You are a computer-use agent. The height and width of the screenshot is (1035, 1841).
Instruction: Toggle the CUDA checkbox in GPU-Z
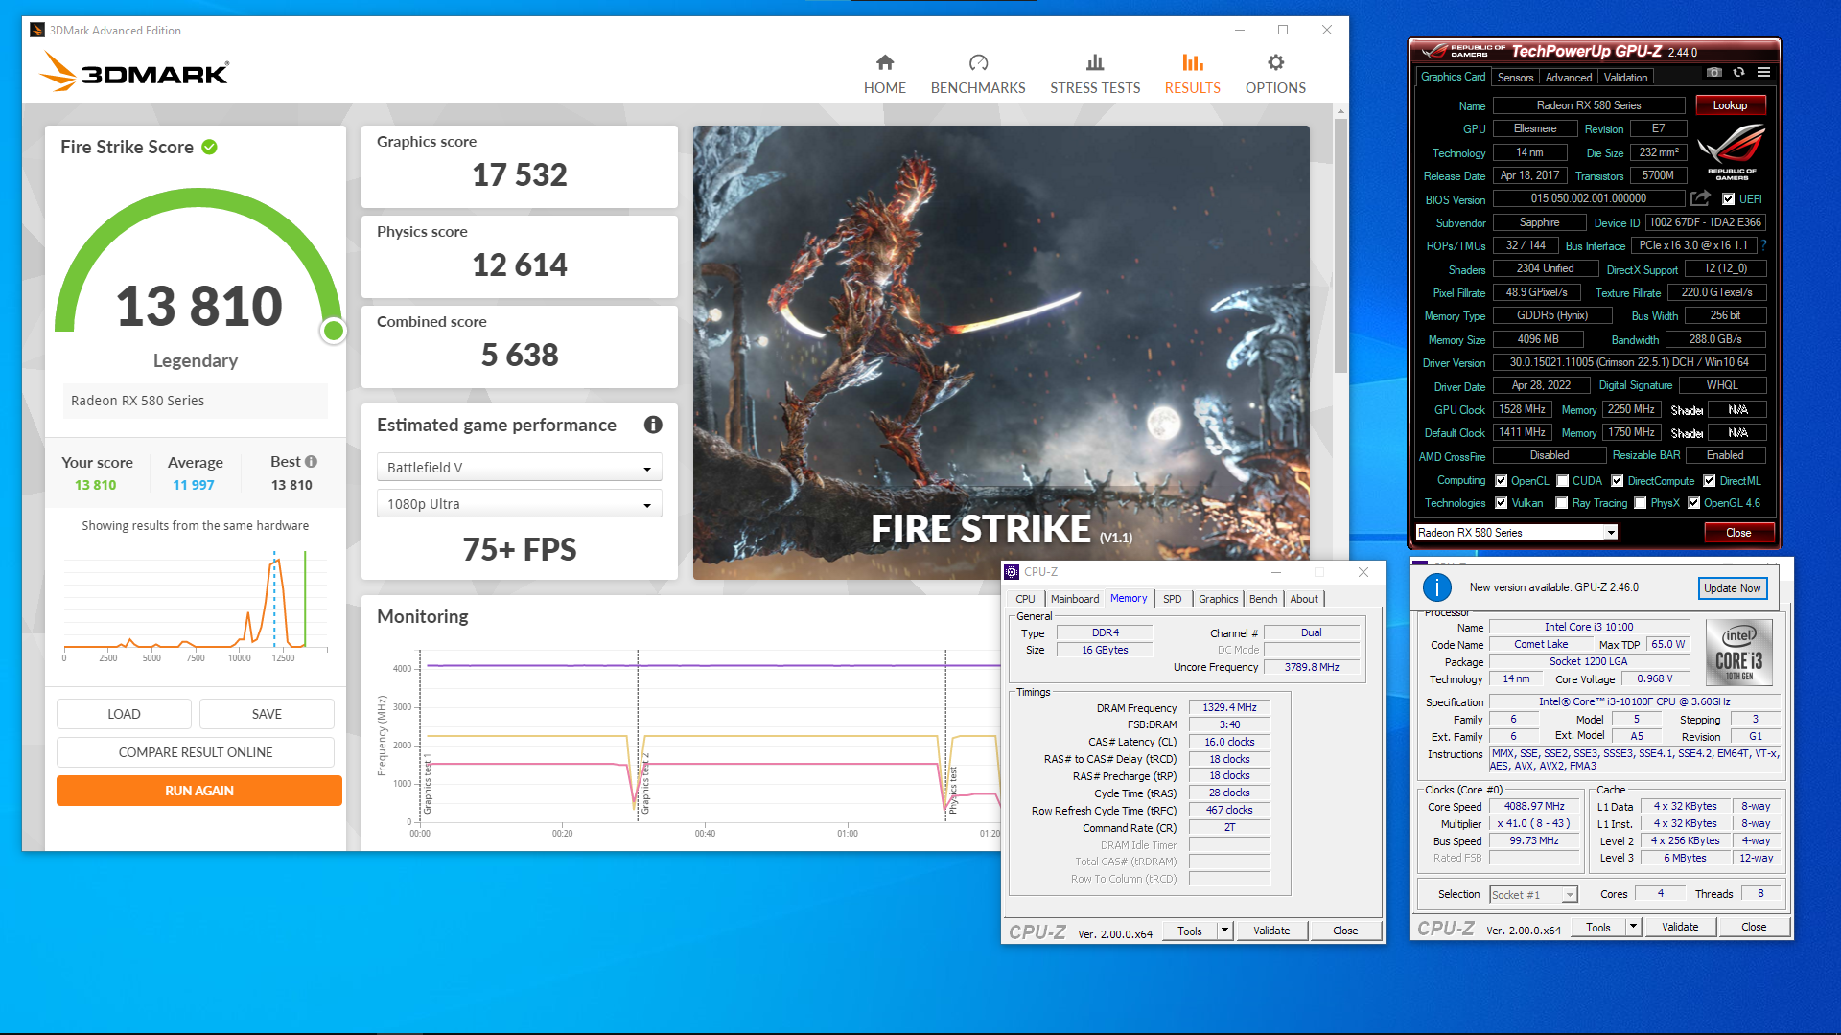pos(1562,481)
